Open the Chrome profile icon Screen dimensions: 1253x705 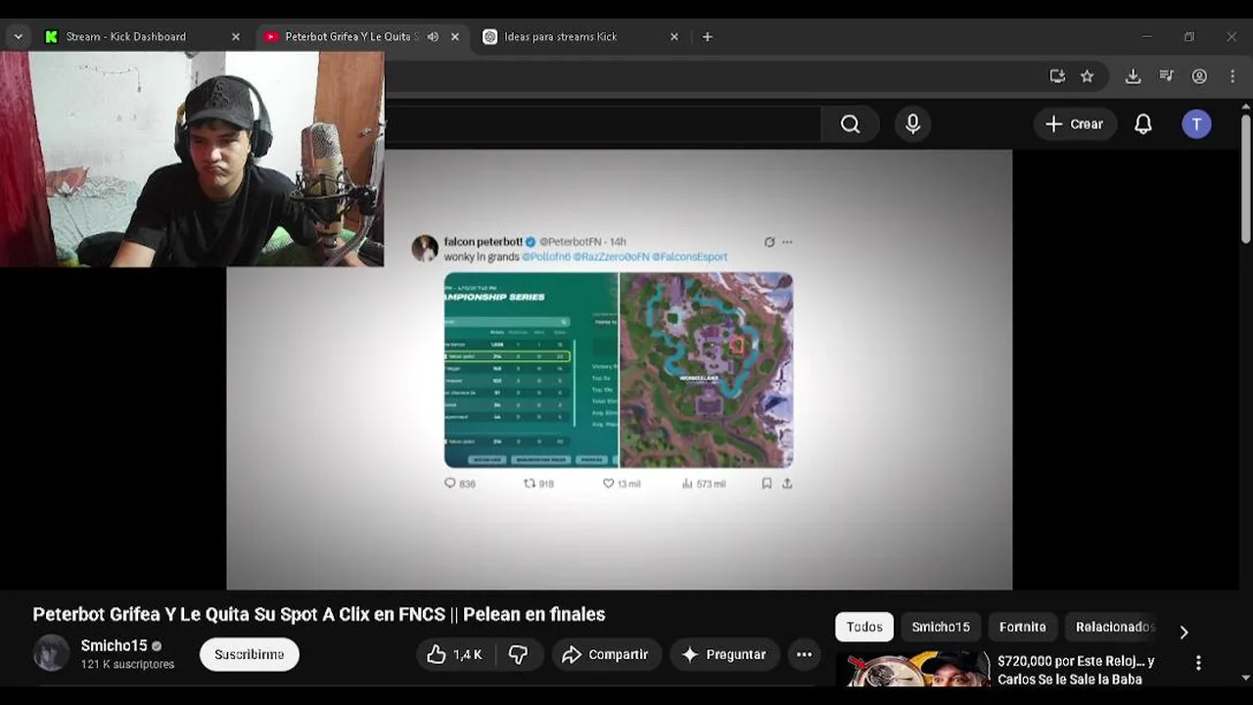[x=1199, y=75]
